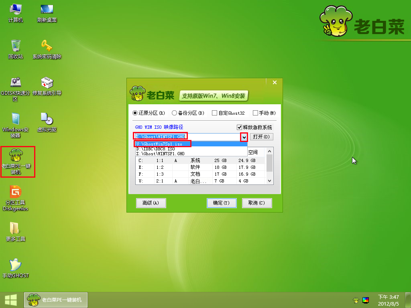411x308 pixels.
Task: Click the 老白菜PE一键装机 taskbar item
Action: pyautogui.click(x=56, y=300)
